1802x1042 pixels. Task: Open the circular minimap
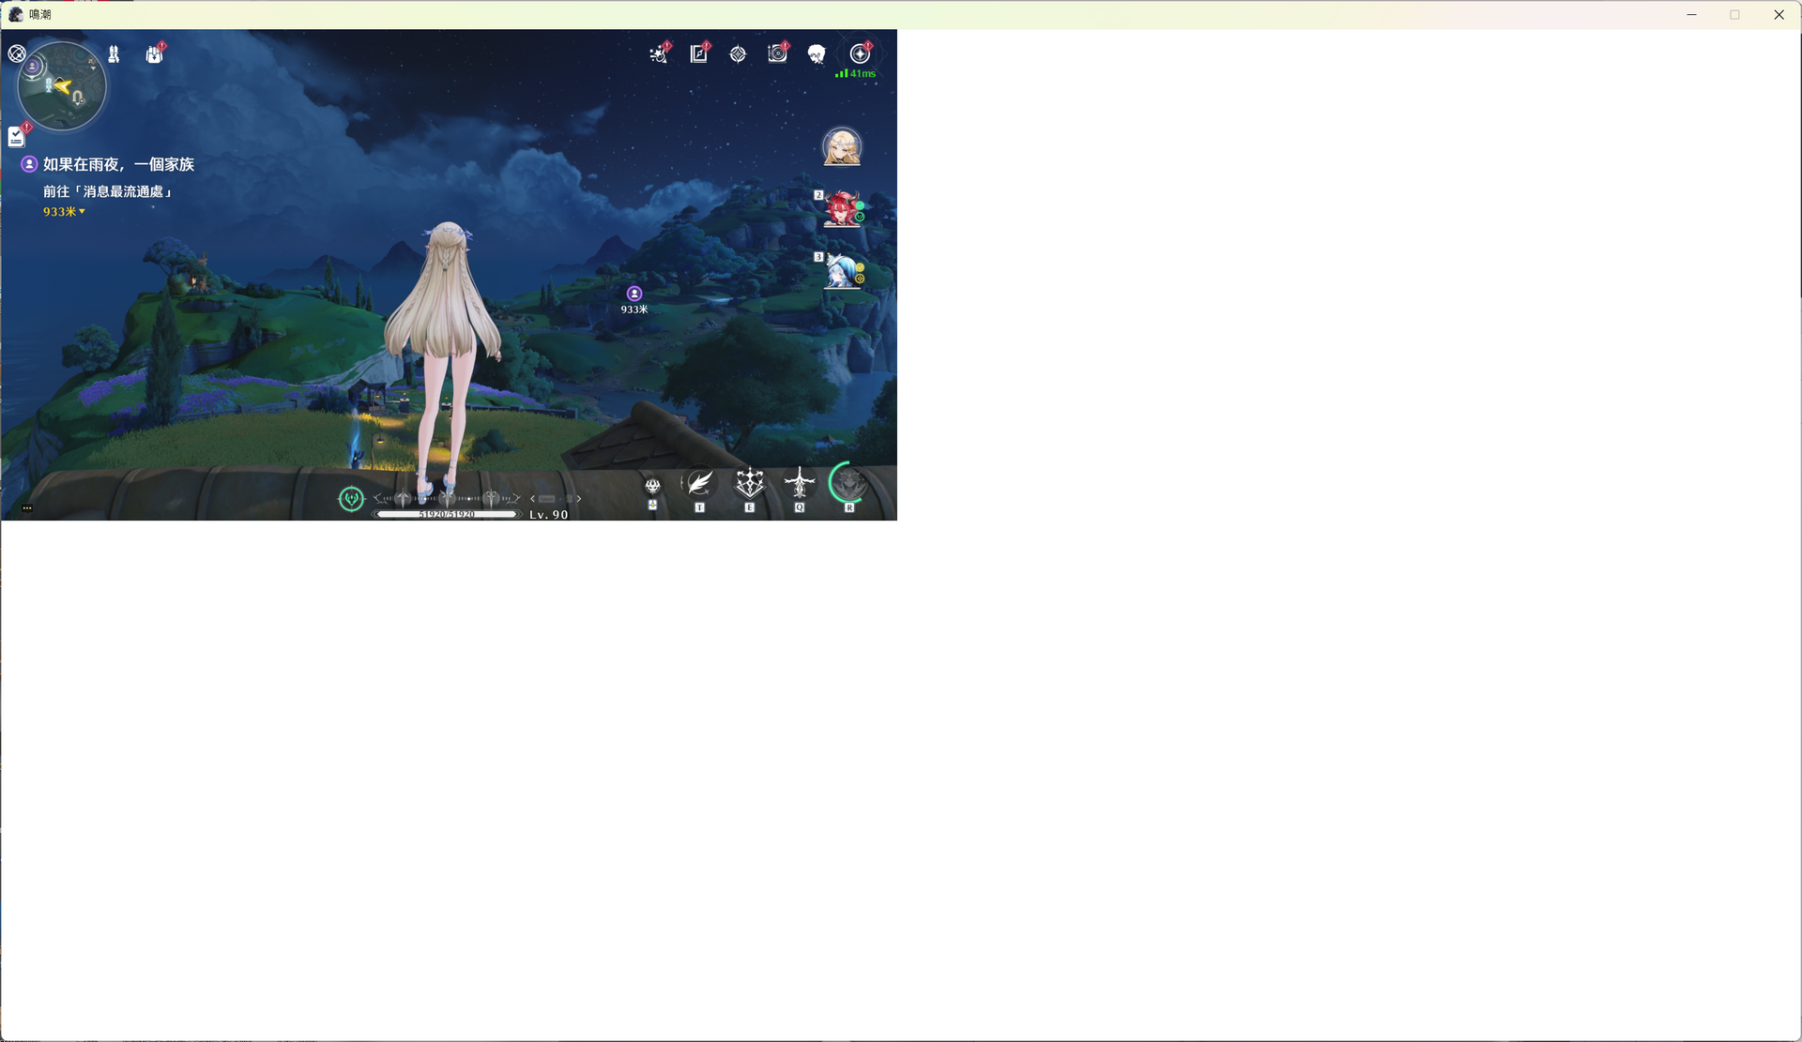62,86
